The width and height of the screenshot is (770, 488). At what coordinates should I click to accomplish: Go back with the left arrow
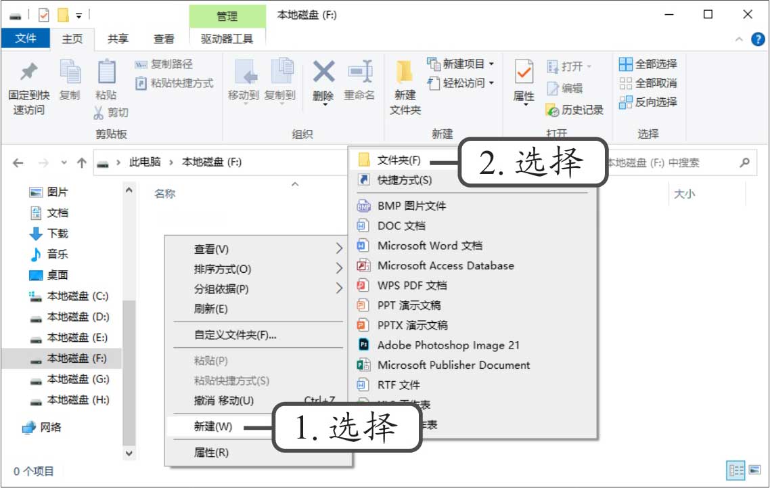18,162
